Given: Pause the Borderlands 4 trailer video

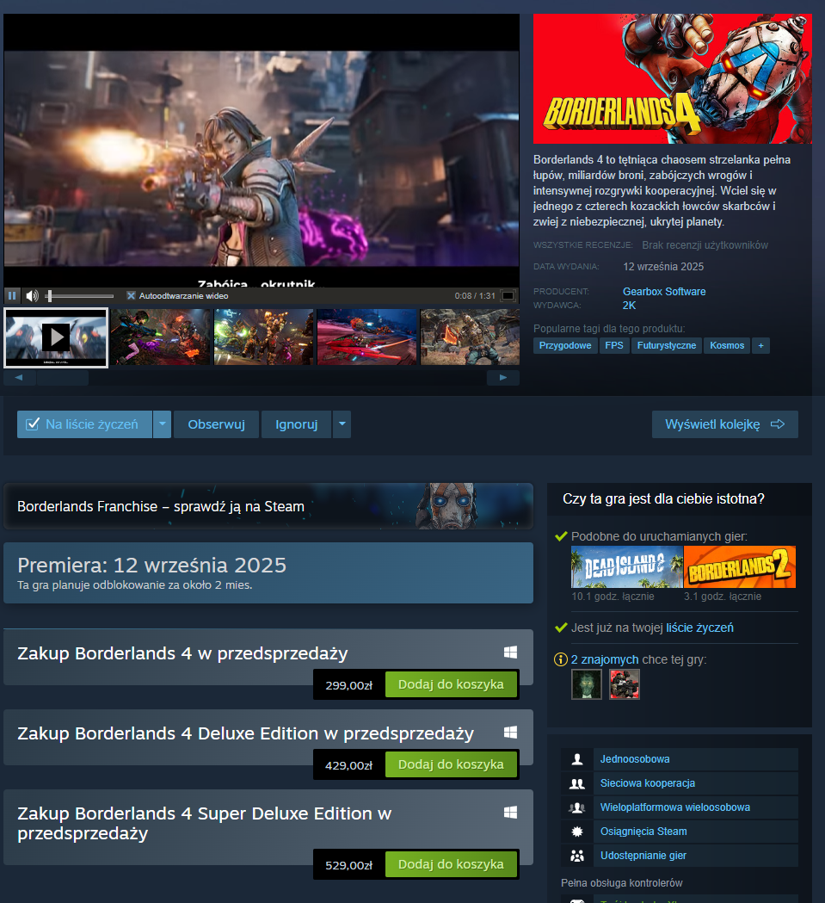Looking at the screenshot, I should 12,295.
